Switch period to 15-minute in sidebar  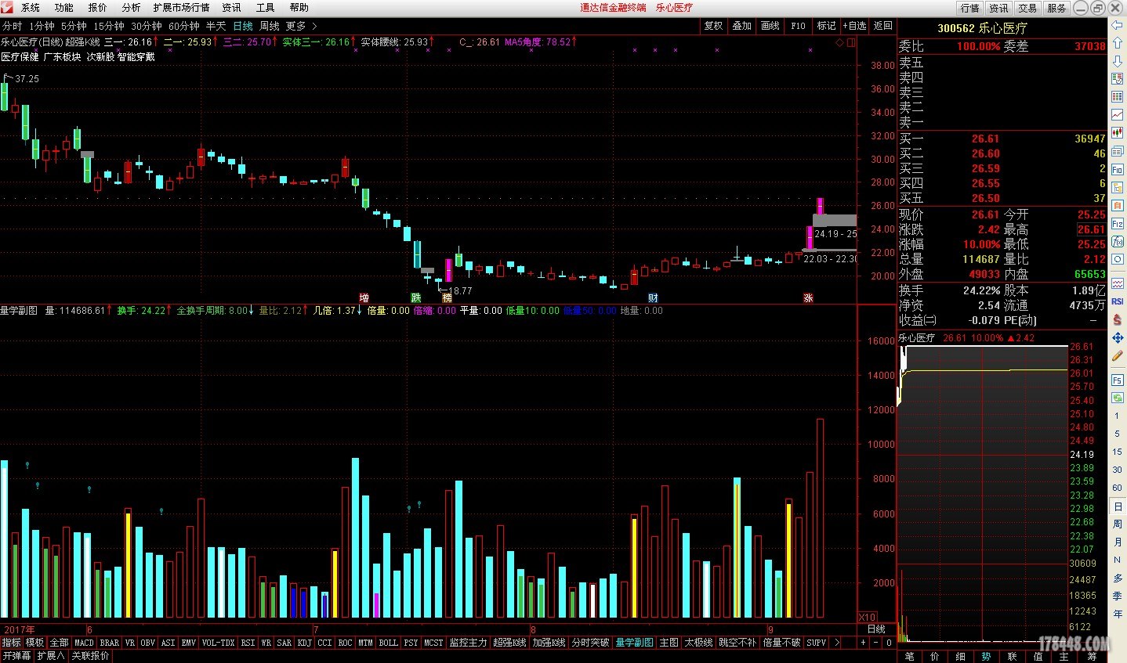click(1117, 452)
